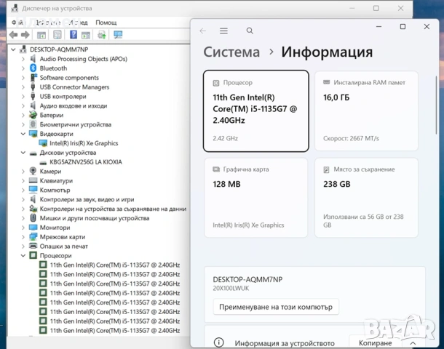Click the Копиране button

tap(375, 343)
